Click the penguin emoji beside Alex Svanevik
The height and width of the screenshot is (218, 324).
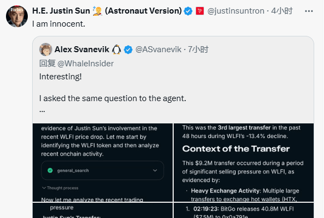point(117,49)
